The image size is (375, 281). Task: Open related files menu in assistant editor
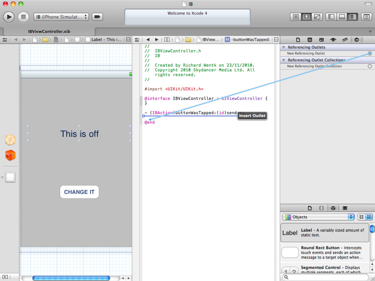[137, 40]
